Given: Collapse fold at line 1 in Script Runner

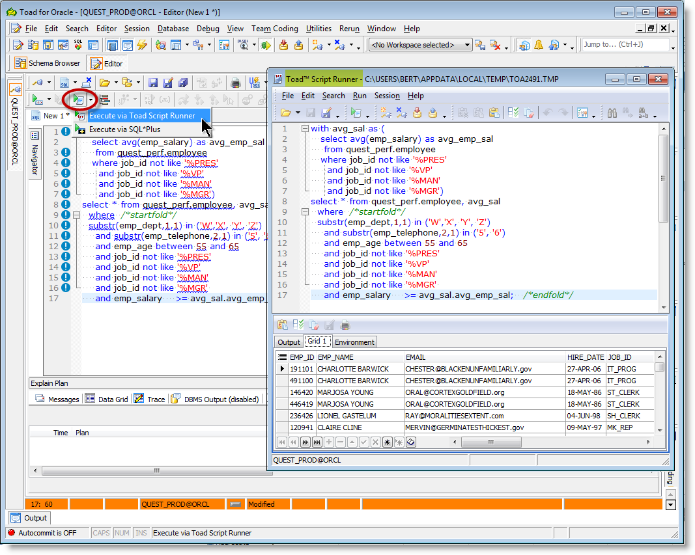Looking at the screenshot, I should pos(304,128).
